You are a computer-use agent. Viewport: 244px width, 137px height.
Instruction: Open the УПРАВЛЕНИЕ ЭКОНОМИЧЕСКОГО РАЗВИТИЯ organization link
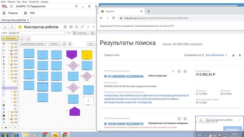[x=146, y=99]
